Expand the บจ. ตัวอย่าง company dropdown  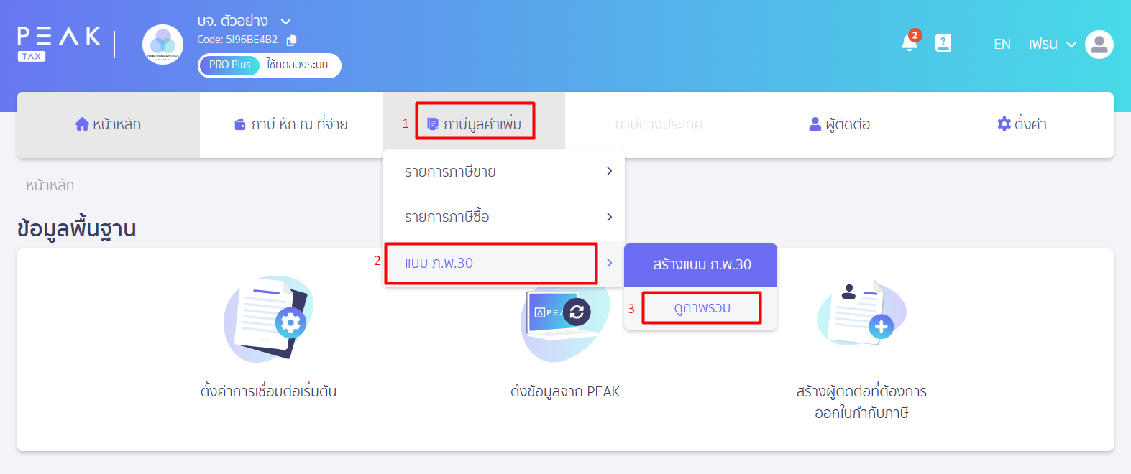285,22
